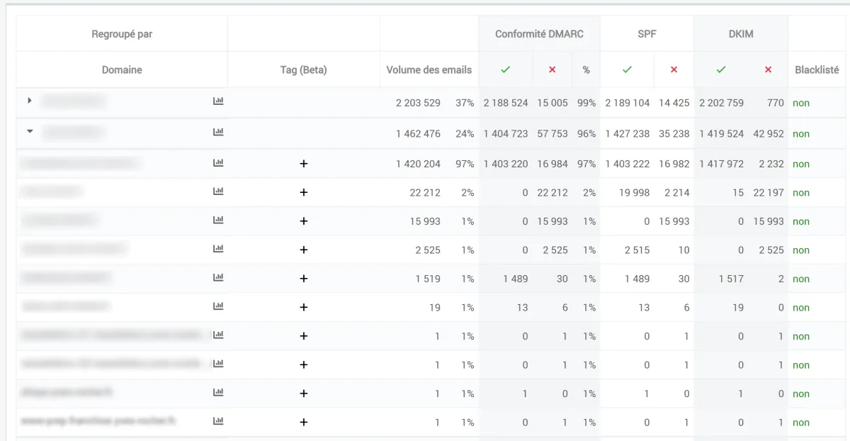
Task: View chart for the 2 525 emails row
Action: [218, 249]
